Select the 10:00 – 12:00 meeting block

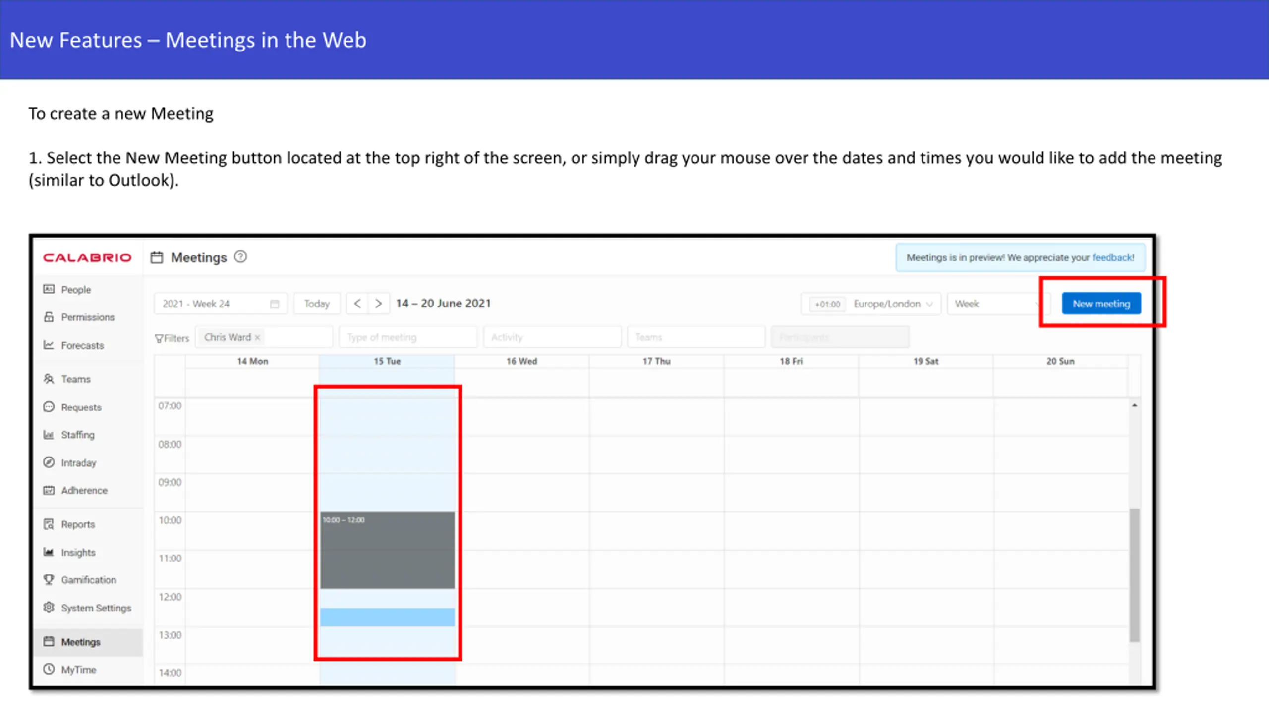(387, 550)
